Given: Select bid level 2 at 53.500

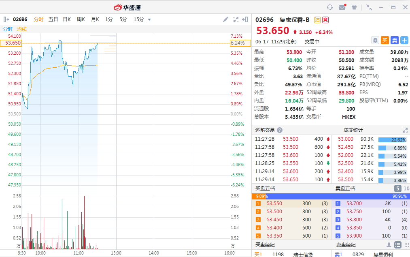Looking at the screenshot, I should click(292, 212).
